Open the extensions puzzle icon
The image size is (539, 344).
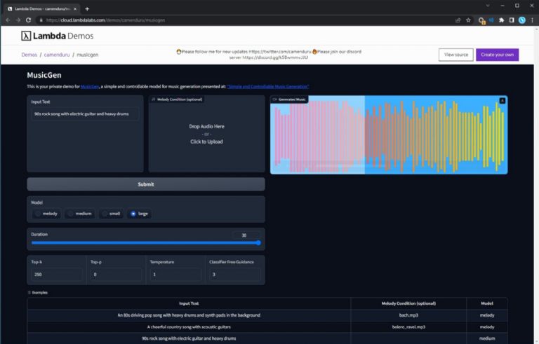pos(502,20)
